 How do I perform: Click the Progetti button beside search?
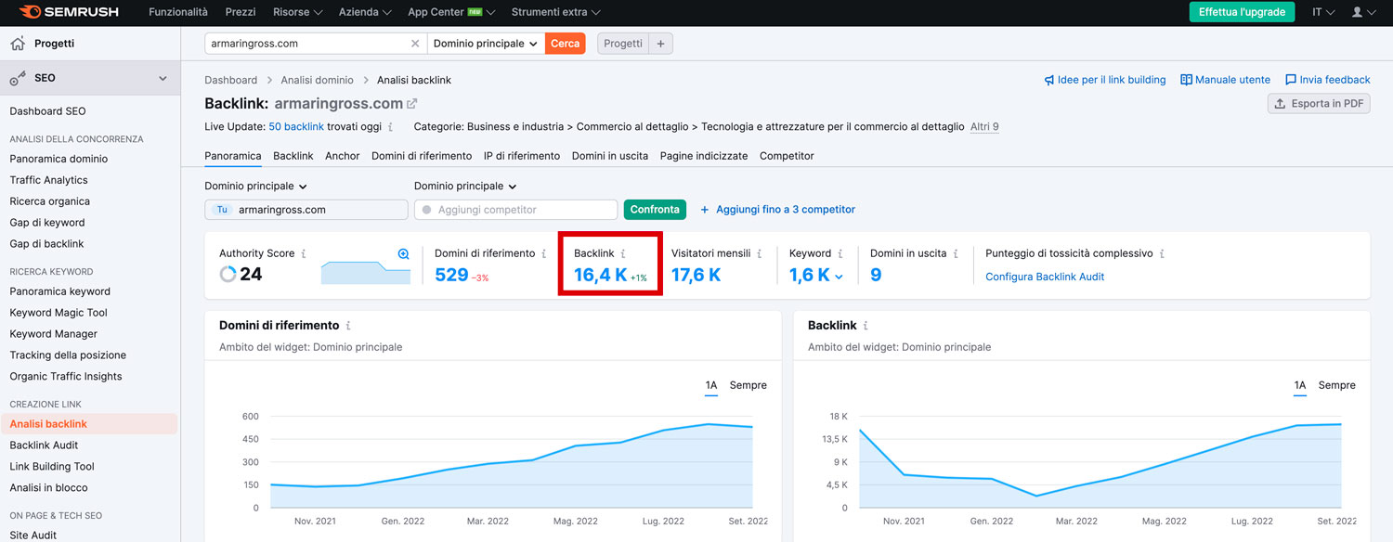(623, 44)
